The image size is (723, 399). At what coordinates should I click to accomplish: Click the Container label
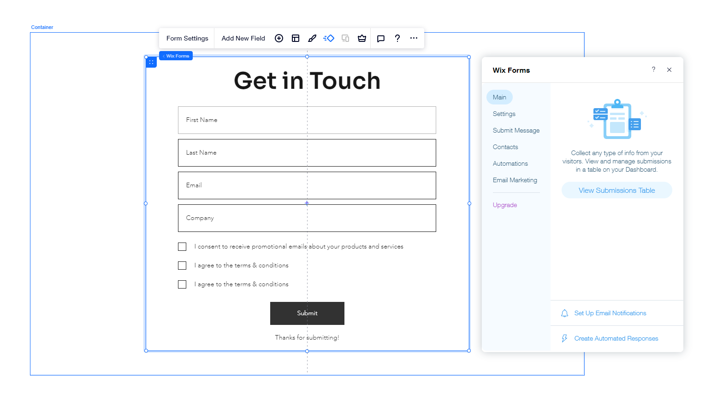point(42,27)
